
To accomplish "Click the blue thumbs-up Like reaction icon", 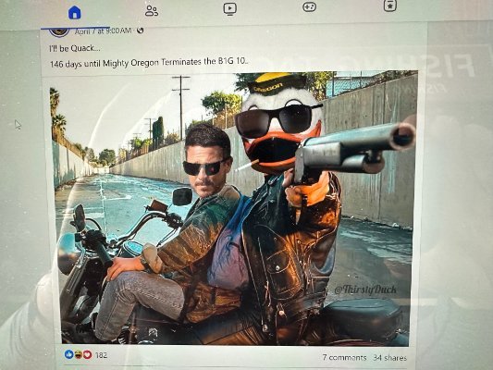I will [68, 354].
